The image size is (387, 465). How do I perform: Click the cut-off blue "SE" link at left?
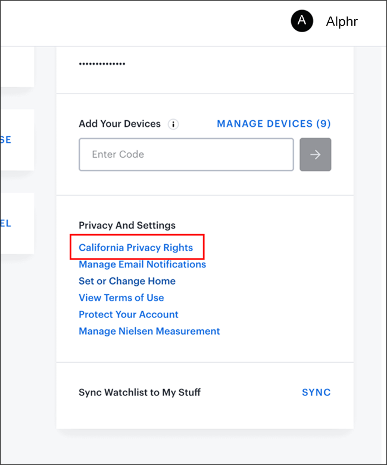click(x=6, y=140)
